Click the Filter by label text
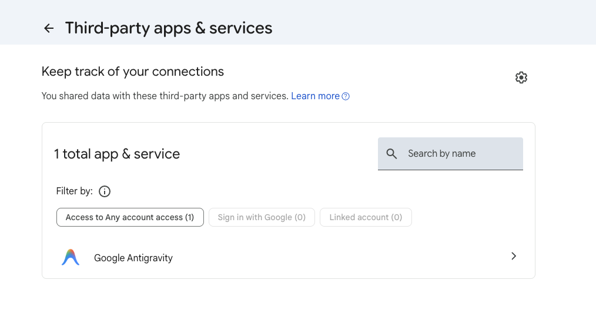 74,191
